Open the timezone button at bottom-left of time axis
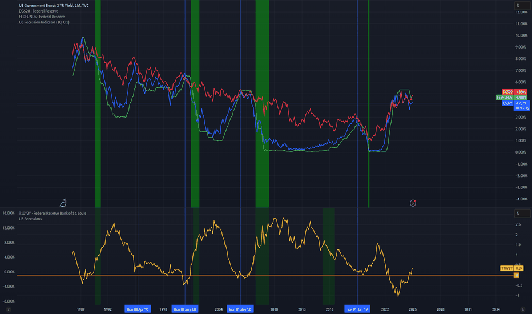Image resolution: width=532 pixels, height=314 pixels. (x=9, y=309)
